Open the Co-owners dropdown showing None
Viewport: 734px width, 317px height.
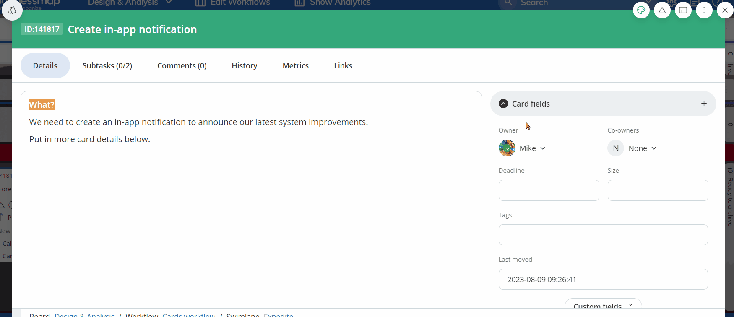click(642, 148)
